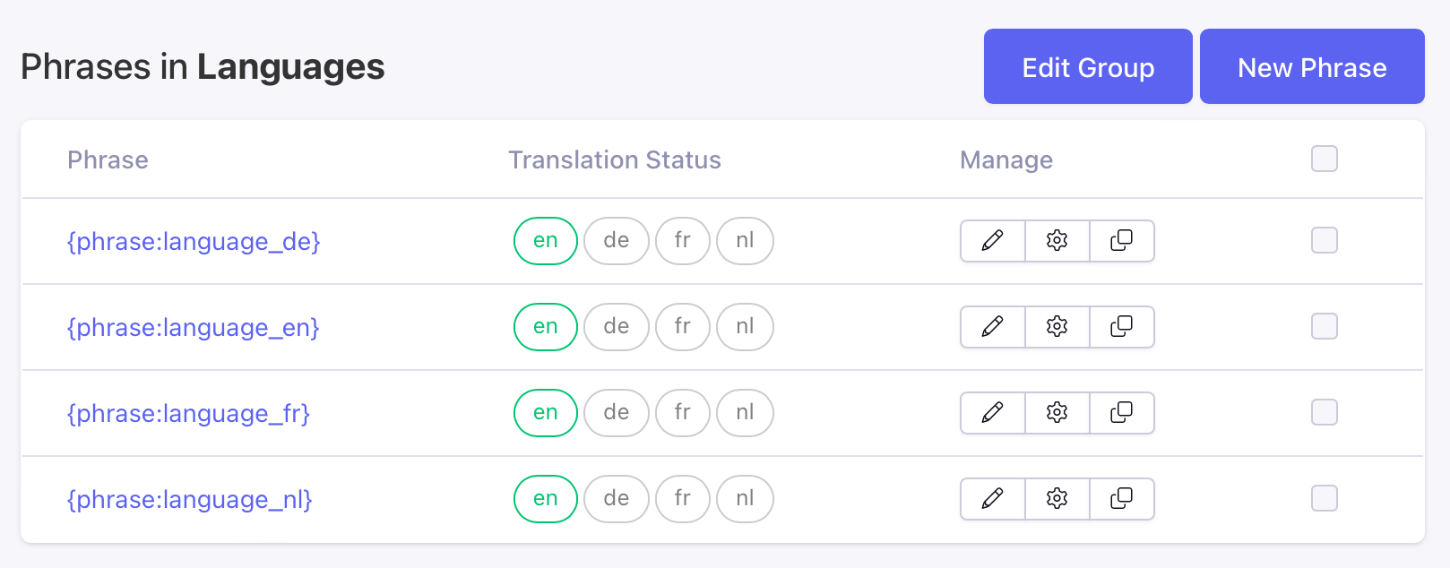Click the de status badge in language_en row
Image resolution: width=1450 pixels, height=568 pixels.
(617, 327)
